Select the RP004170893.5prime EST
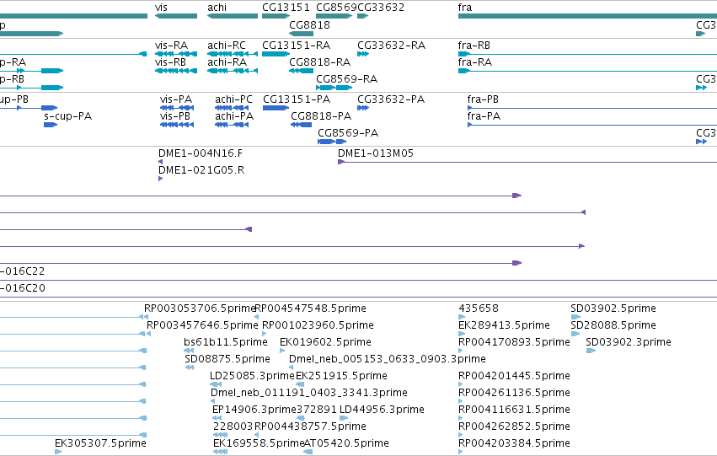 click(x=461, y=351)
